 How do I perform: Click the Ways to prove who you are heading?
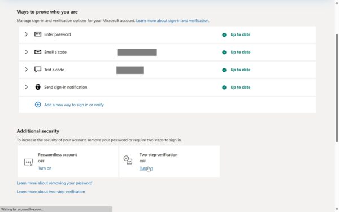47,12
